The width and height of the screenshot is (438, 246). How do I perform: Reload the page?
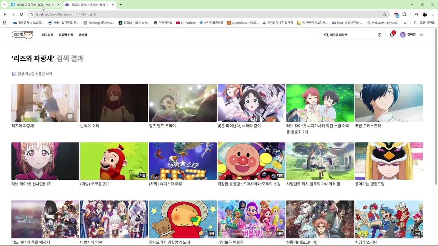tap(21, 14)
